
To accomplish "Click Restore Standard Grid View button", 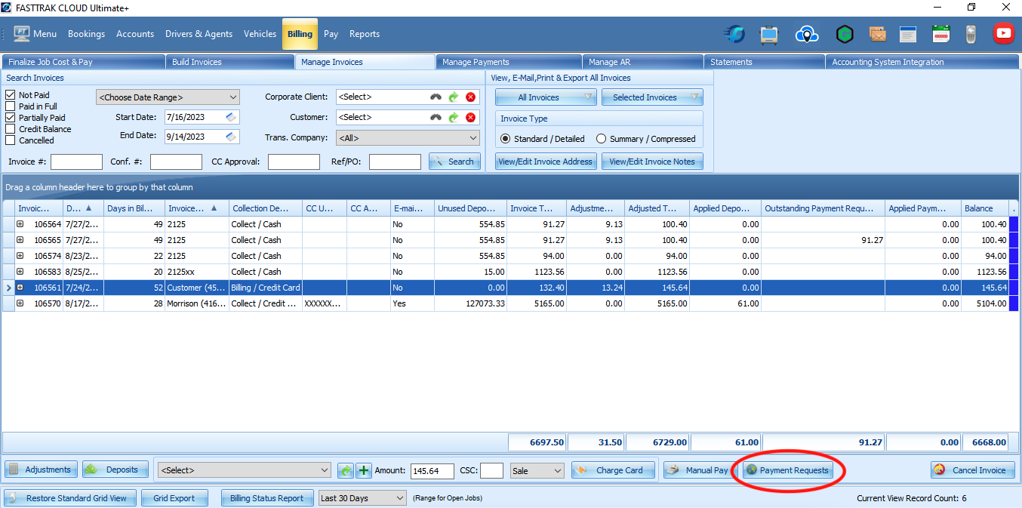I will [72, 498].
